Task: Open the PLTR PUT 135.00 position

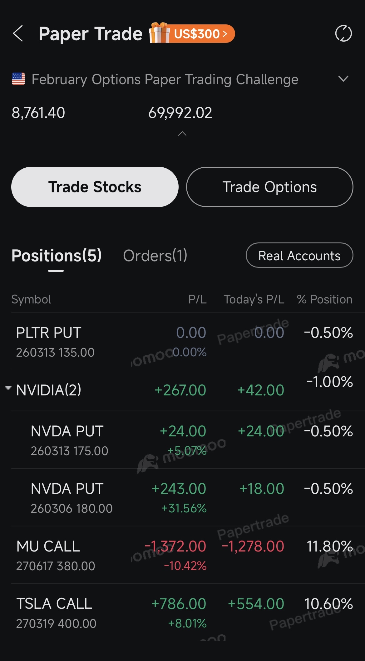Action: click(182, 342)
